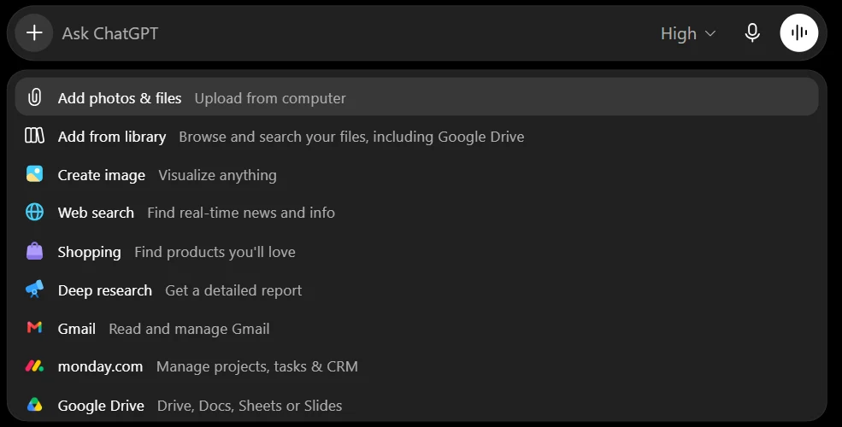Click 'Get a detailed report' text
Screen dimensions: 842x427
coord(233,290)
